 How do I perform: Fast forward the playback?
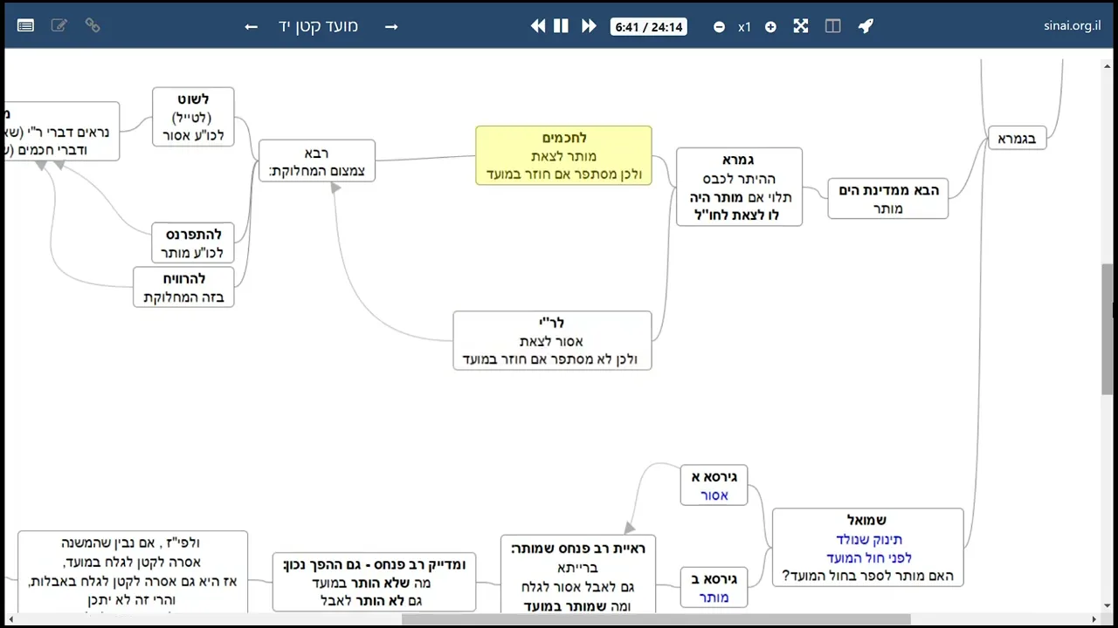point(589,26)
